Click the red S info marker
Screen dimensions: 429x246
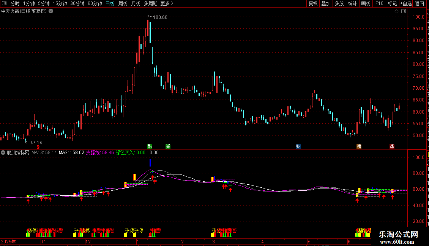point(38,147)
